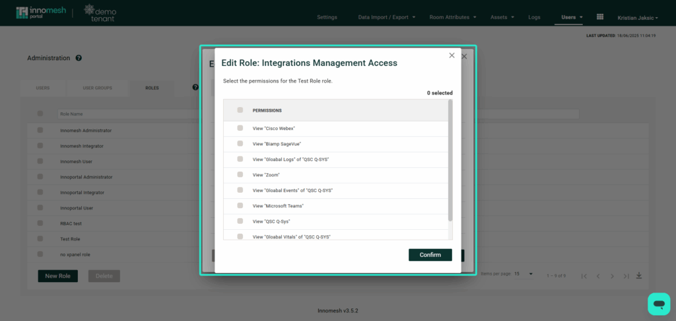Click the "0 selected" counter text

pyautogui.click(x=440, y=92)
